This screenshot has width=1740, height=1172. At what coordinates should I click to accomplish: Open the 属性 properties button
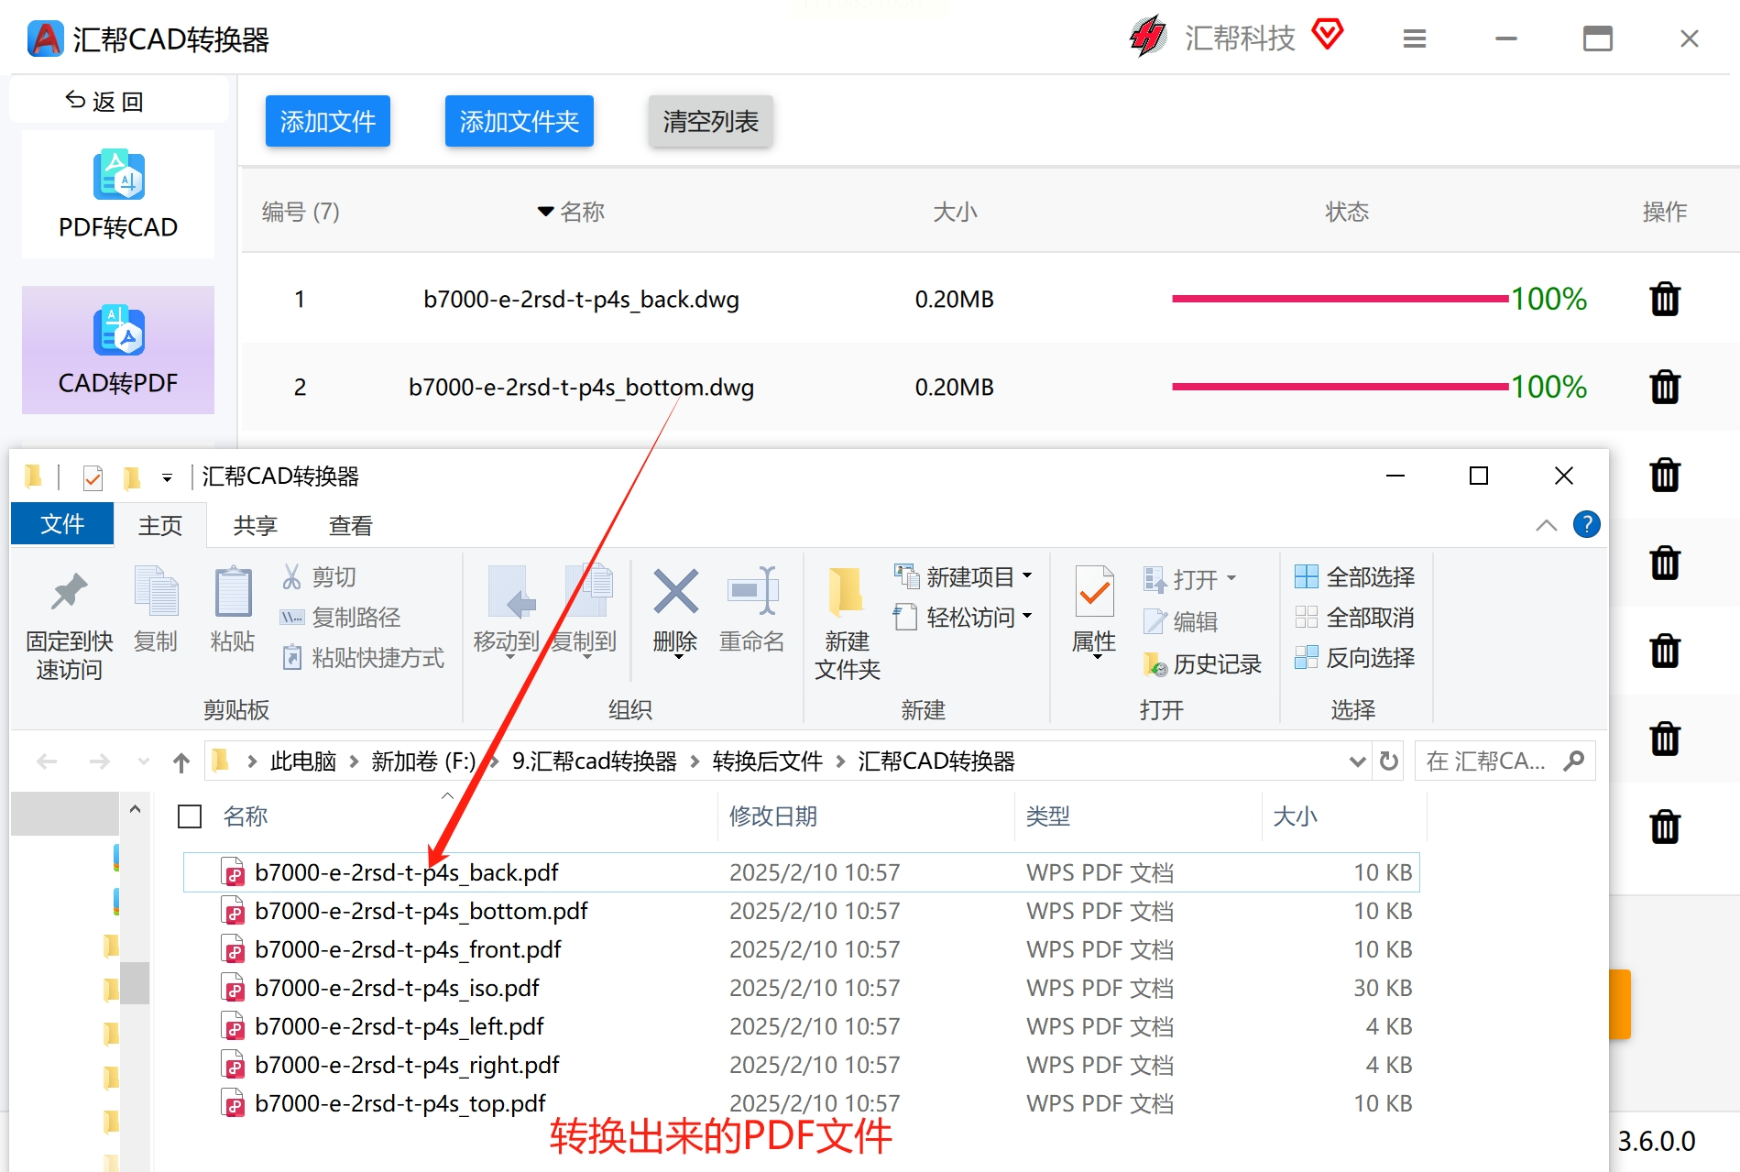tap(1094, 612)
